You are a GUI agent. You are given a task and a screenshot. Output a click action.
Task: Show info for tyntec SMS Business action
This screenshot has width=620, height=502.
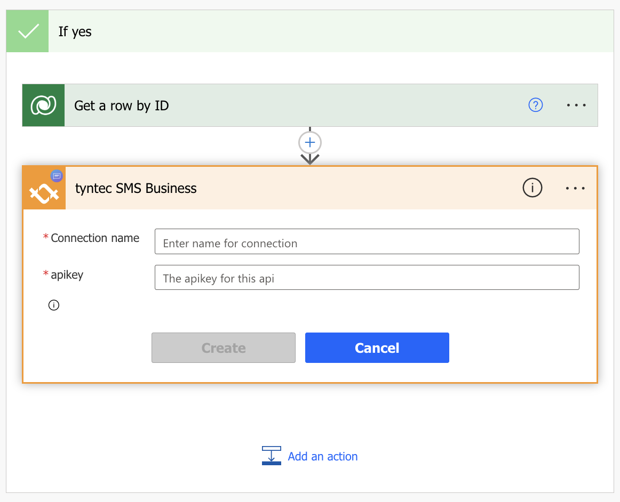(x=532, y=188)
